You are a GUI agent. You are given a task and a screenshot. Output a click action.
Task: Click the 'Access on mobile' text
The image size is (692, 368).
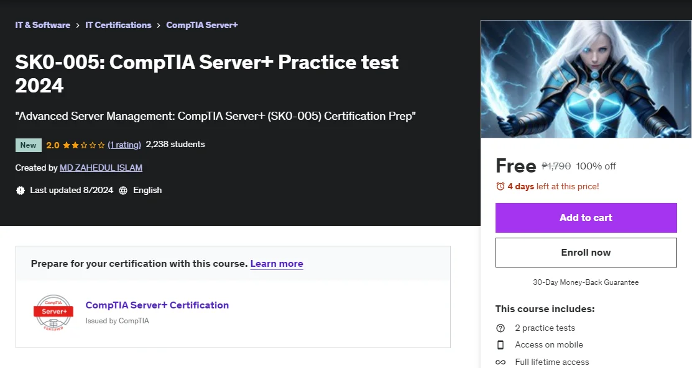point(549,344)
